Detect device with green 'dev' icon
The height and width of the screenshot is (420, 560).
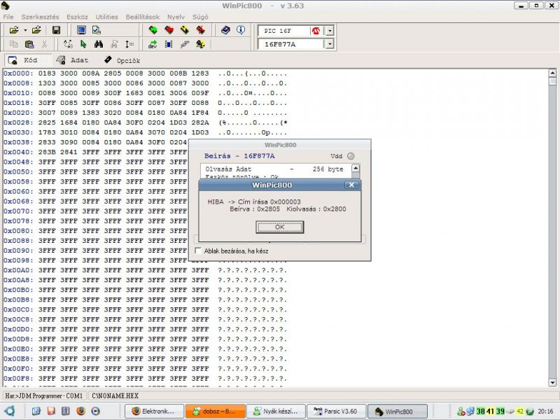tap(153, 44)
